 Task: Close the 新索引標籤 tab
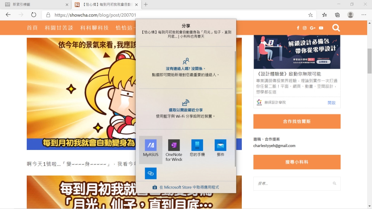[x=67, y=4]
